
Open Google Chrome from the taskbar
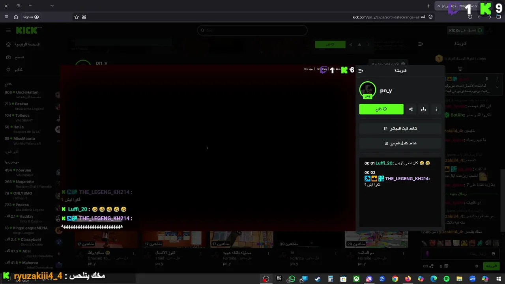pos(395,279)
